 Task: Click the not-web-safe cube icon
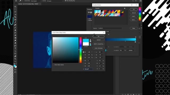click(90, 43)
